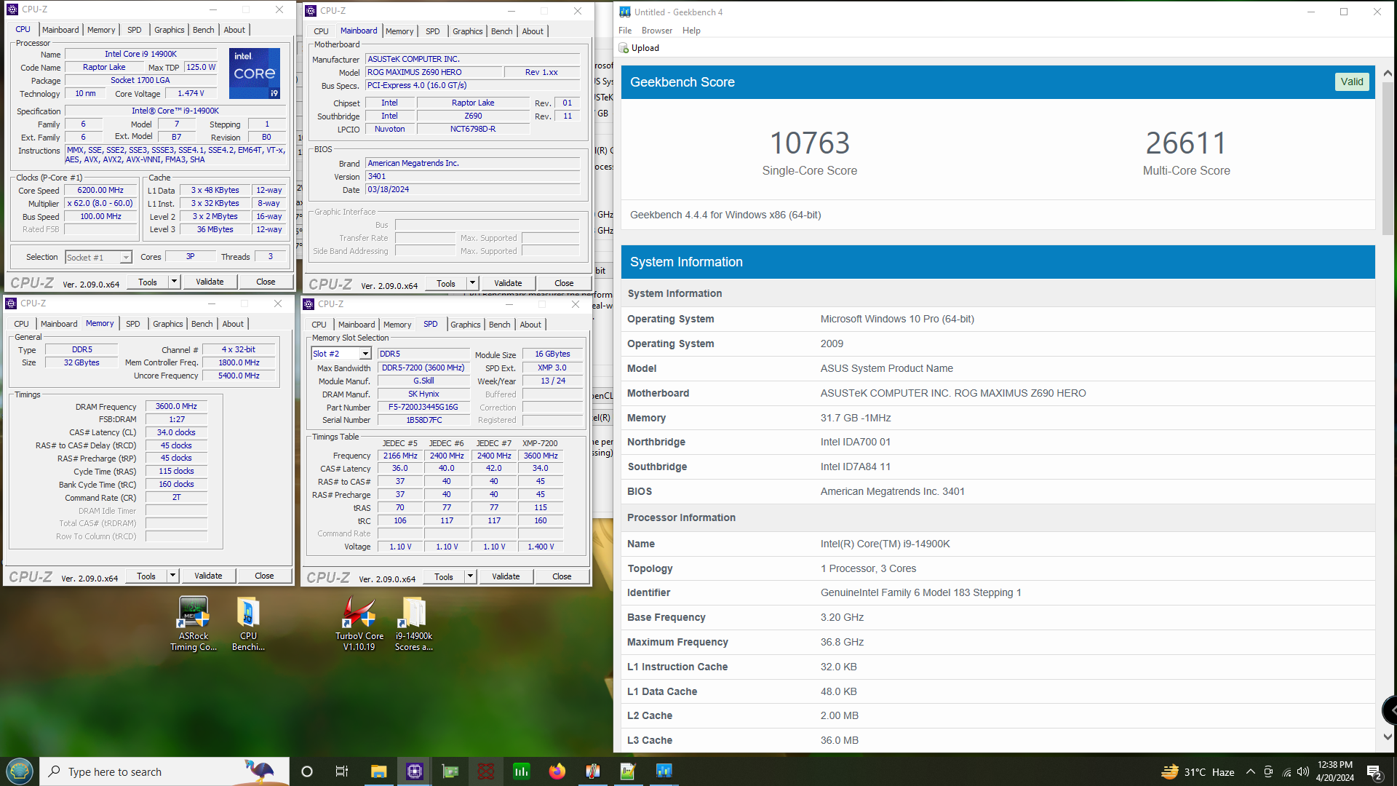Click the taskbar clock showing 12:38 PM

1335,771
